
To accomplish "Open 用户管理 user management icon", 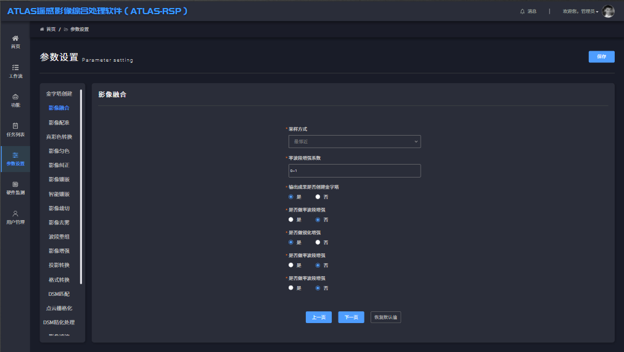I will tap(15, 213).
